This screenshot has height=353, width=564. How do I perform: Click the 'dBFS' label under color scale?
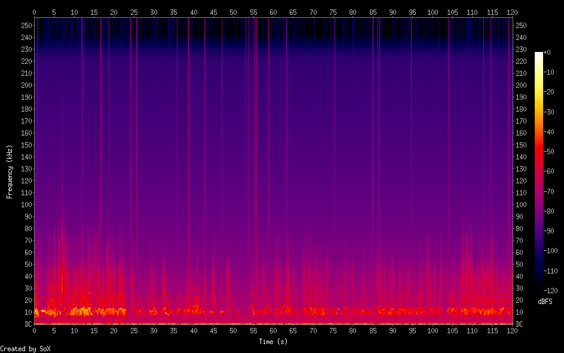point(545,302)
